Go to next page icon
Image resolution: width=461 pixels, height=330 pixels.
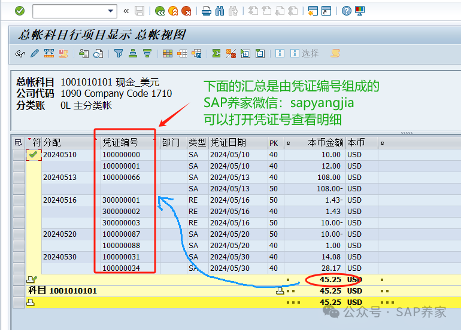coord(280,11)
